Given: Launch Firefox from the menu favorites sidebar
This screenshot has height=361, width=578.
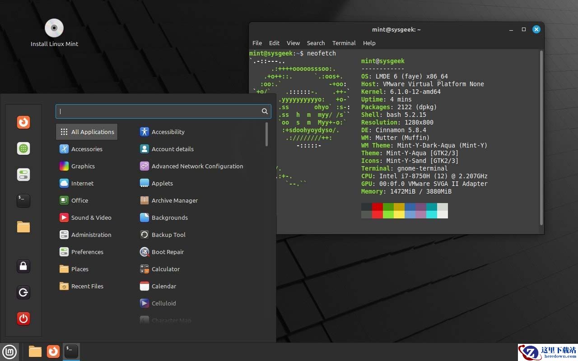Looking at the screenshot, I should tap(23, 122).
